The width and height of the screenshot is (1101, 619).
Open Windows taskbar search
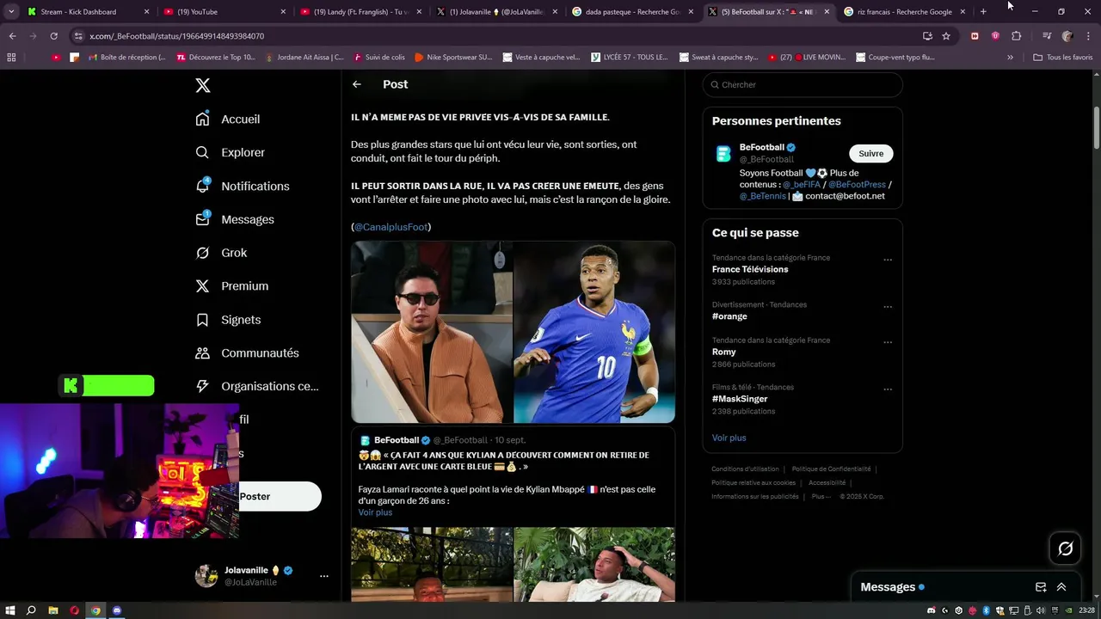[31, 610]
